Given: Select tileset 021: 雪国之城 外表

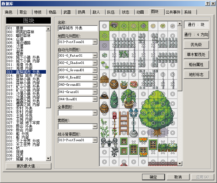Looking at the screenshot, I should tap(26, 101).
